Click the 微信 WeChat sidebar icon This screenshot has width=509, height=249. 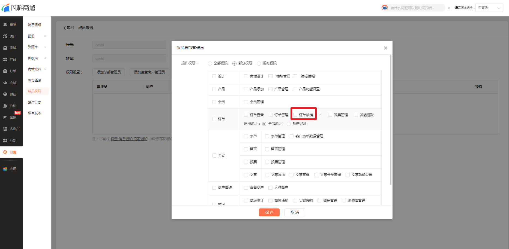(x=5, y=94)
